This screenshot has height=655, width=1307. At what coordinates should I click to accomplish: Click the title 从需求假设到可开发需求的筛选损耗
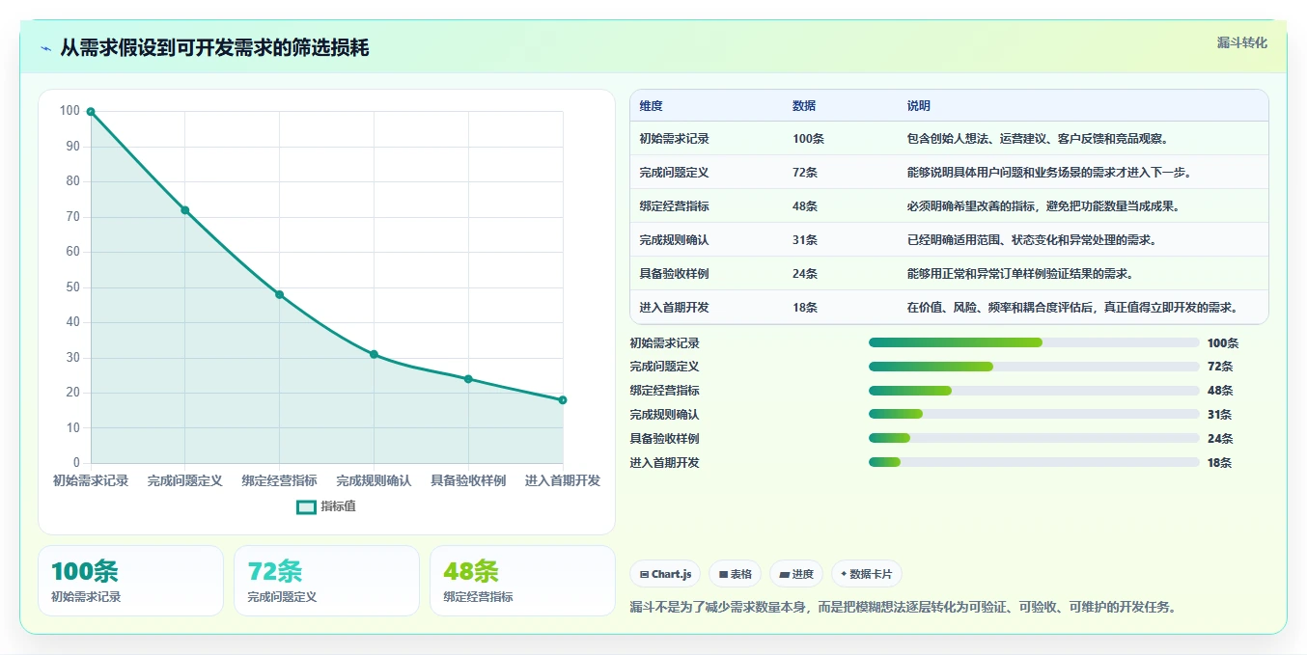(214, 48)
